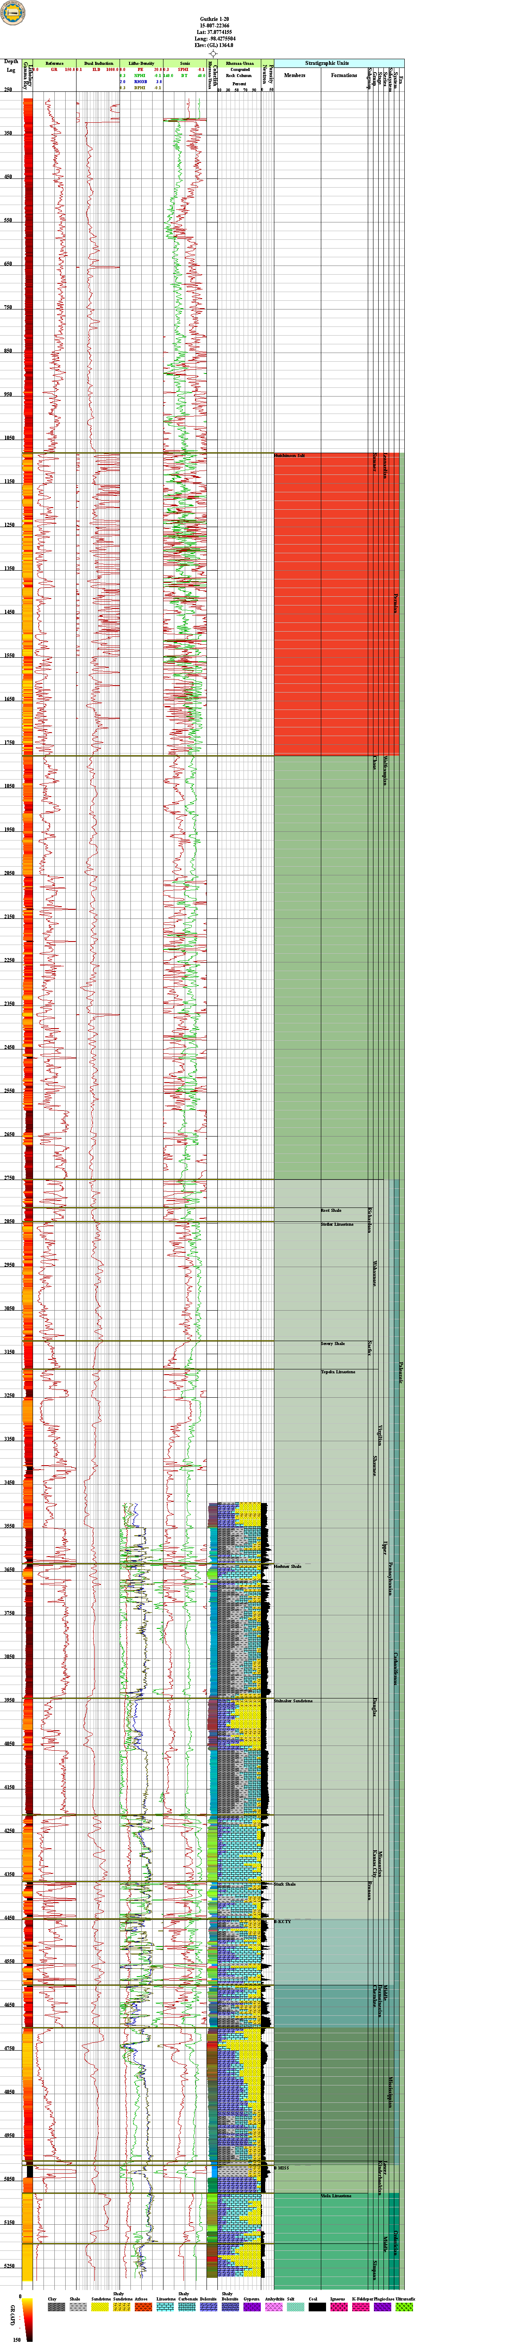Select the Ultramafic legend swatch

pyautogui.click(x=405, y=2307)
